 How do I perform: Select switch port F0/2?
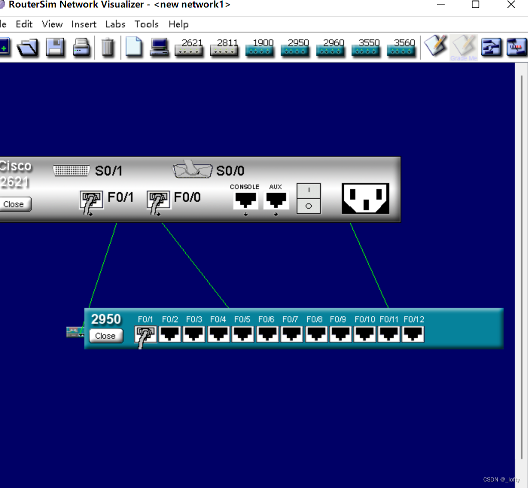170,334
